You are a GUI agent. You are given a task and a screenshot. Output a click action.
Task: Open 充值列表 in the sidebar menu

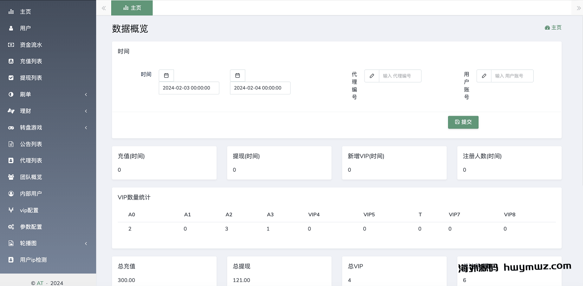pos(31,61)
